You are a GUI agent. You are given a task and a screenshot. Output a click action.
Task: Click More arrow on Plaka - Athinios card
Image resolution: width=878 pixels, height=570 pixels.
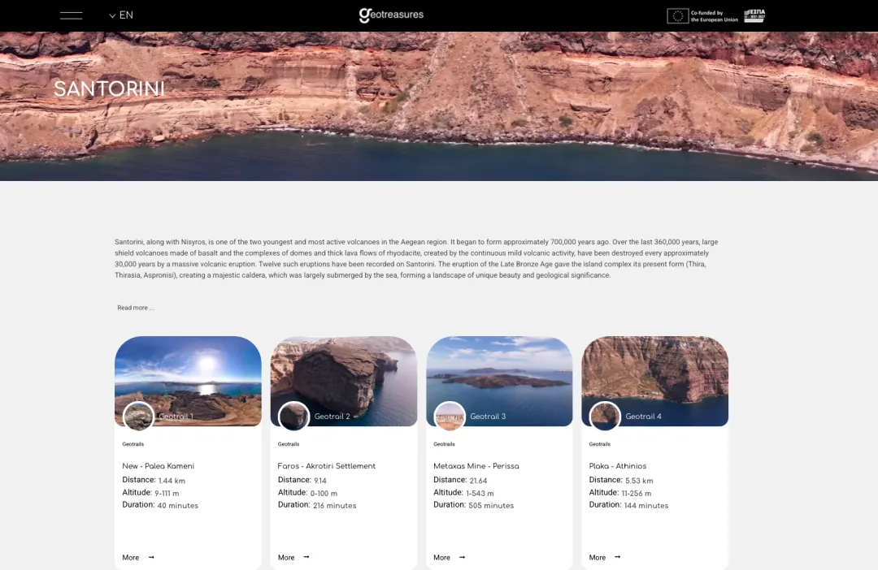point(618,557)
